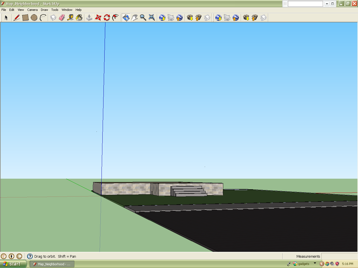Choose the Circle drawing tool
The image size is (358, 268).
click(x=34, y=18)
